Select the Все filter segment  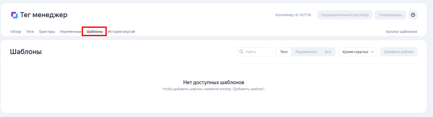coord(328,52)
